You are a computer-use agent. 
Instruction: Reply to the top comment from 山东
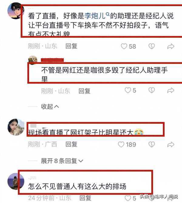tap(71, 46)
